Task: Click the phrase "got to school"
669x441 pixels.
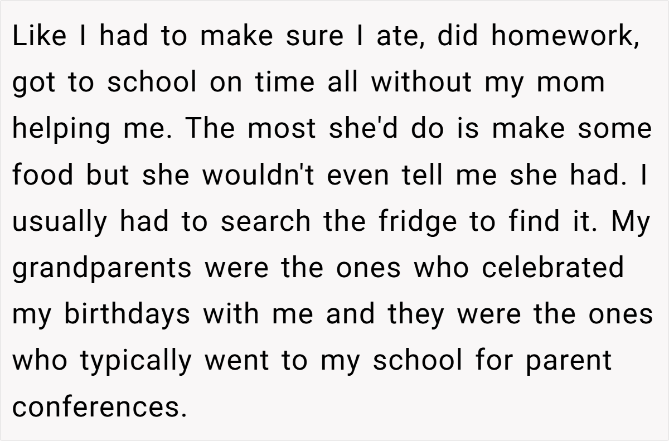Action: [x=105, y=83]
